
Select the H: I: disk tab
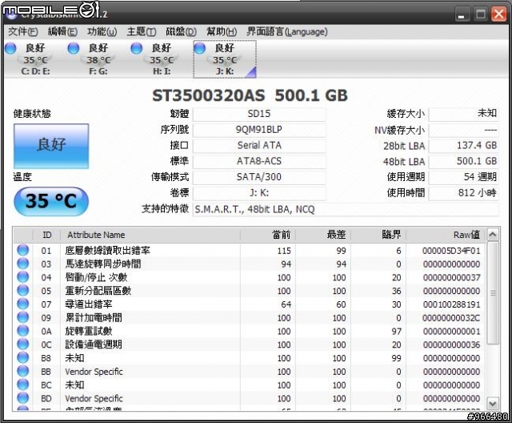tap(162, 59)
